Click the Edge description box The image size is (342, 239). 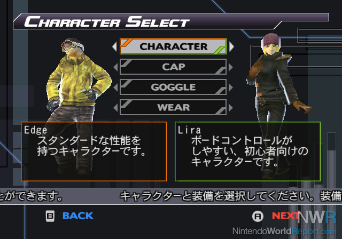point(94,152)
